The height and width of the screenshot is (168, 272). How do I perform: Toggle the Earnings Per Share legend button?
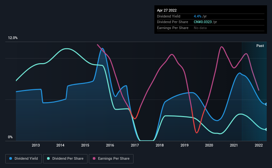111,159
